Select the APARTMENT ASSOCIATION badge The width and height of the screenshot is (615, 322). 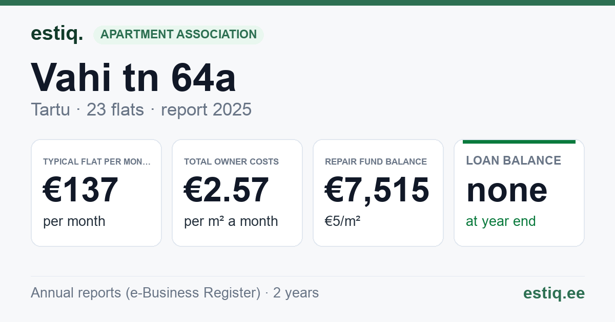pos(178,35)
